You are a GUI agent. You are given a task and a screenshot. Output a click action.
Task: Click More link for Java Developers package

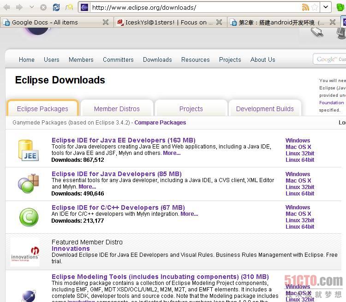(x=87, y=187)
